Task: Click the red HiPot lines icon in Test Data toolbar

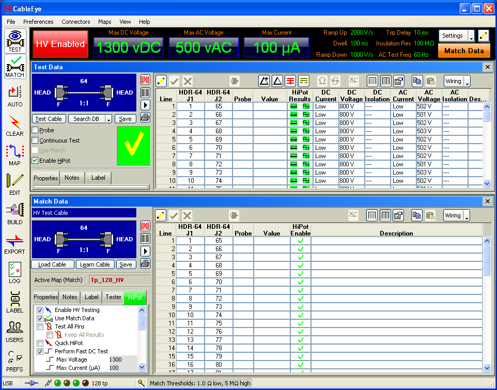Action: click(290, 81)
